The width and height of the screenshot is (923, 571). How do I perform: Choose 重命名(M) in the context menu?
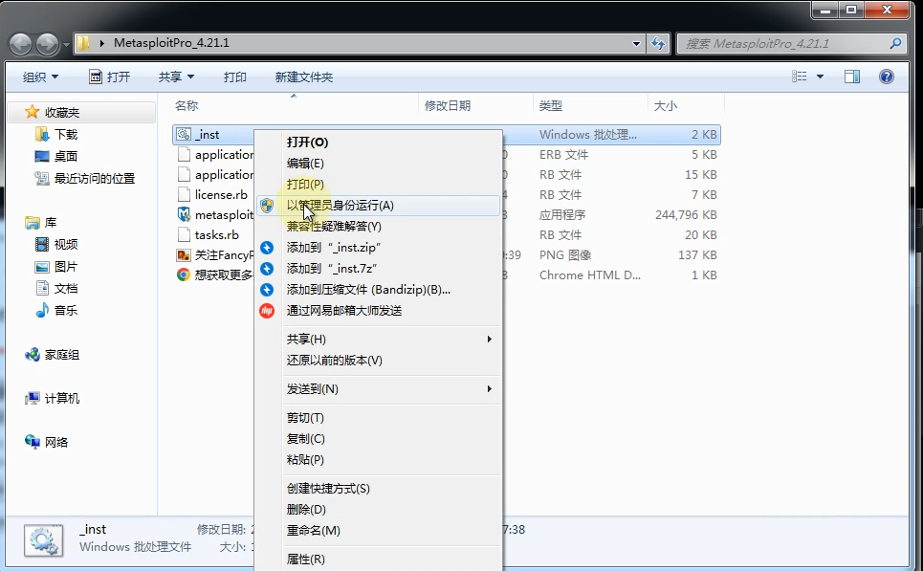[379, 531]
